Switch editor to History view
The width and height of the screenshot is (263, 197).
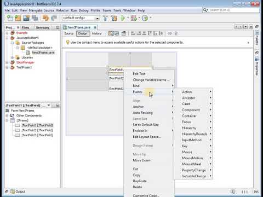pos(96,33)
